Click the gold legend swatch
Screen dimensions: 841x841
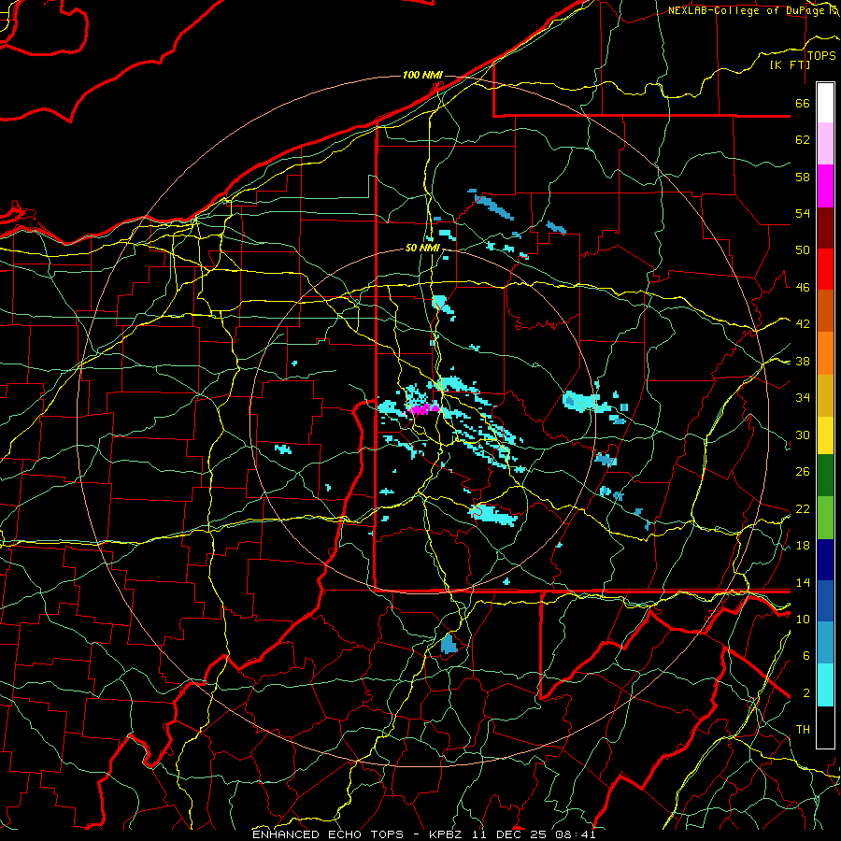pyautogui.click(x=825, y=395)
